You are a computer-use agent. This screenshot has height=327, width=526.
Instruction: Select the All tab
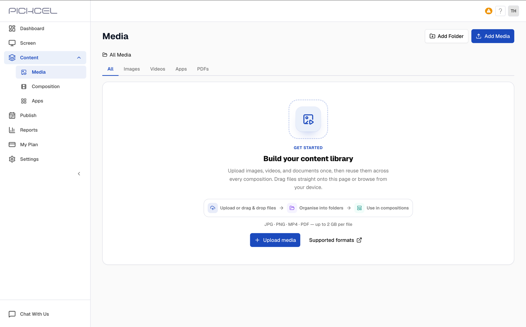click(110, 69)
